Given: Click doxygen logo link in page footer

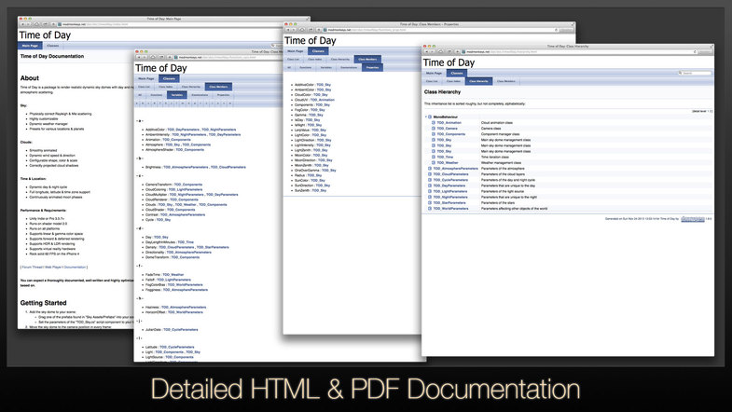Looking at the screenshot, I should point(692,218).
